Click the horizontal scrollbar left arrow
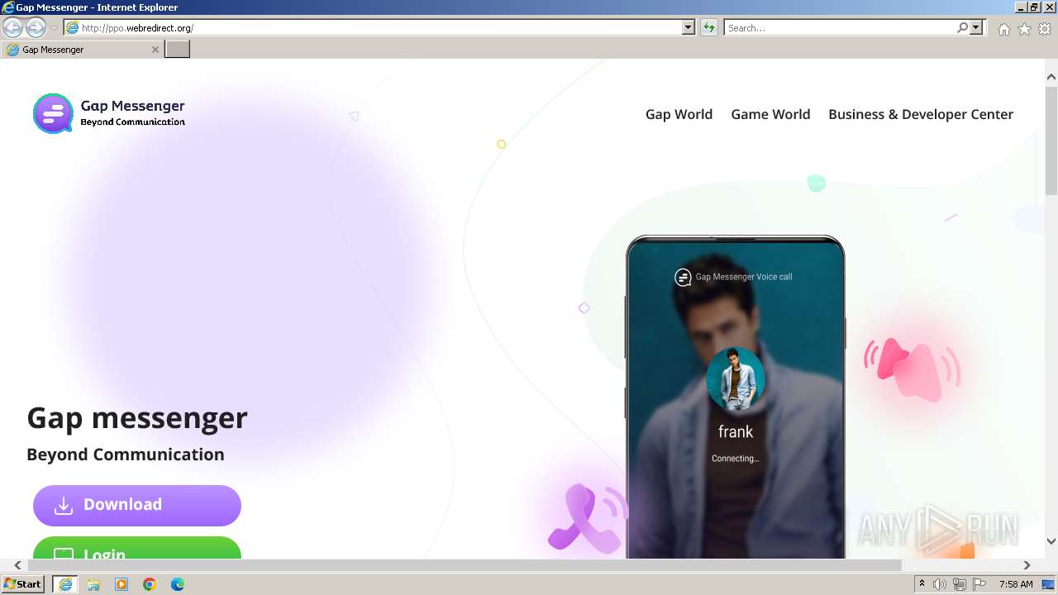 point(17,565)
